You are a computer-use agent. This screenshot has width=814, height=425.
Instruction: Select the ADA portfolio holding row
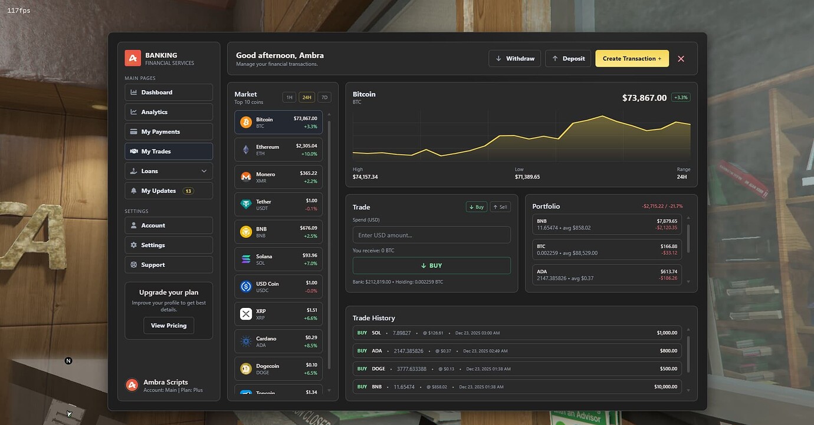click(x=607, y=275)
